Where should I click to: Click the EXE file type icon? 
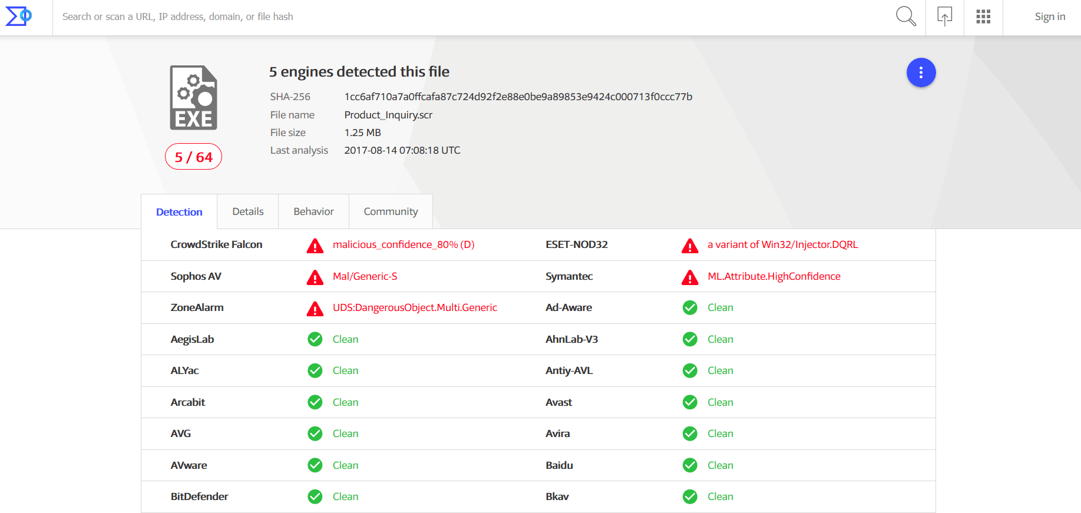click(194, 98)
